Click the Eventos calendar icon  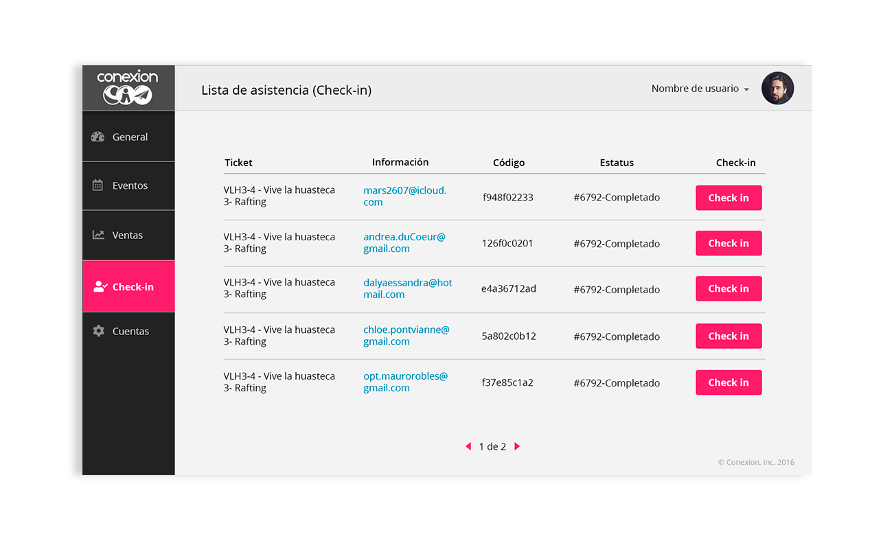[x=98, y=185]
